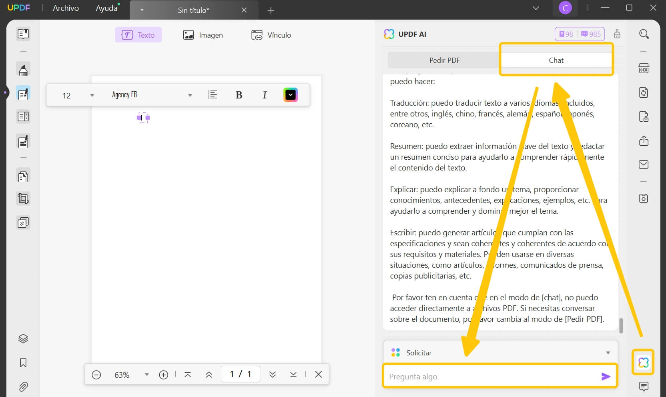This screenshot has width=666, height=397.
Task: Go to the previous page
Action: click(x=209, y=375)
